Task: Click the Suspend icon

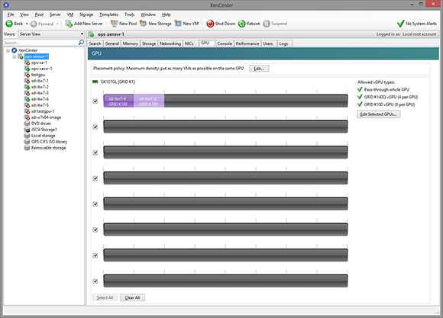Action: tap(267, 24)
